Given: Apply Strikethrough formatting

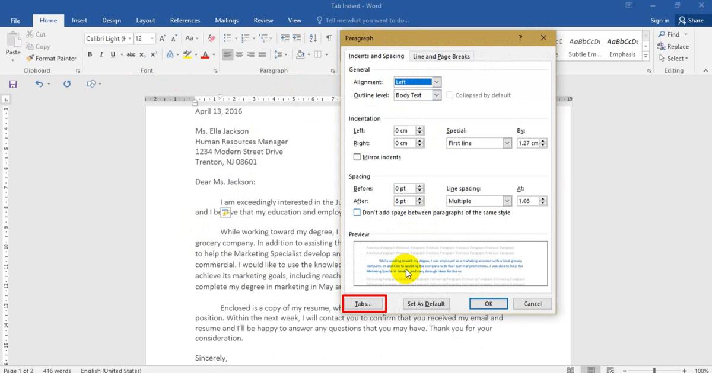Looking at the screenshot, I should coord(130,54).
